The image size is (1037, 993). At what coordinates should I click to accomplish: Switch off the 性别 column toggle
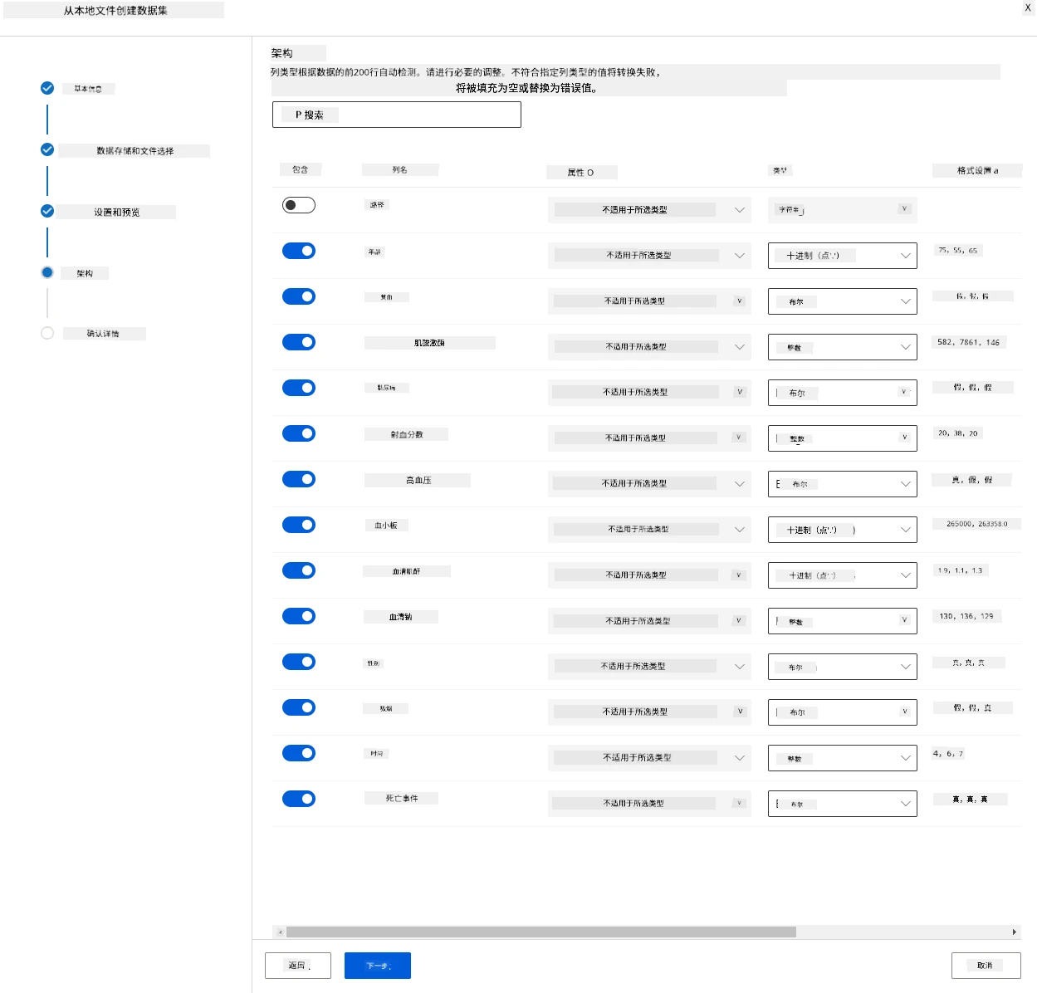coord(299,662)
